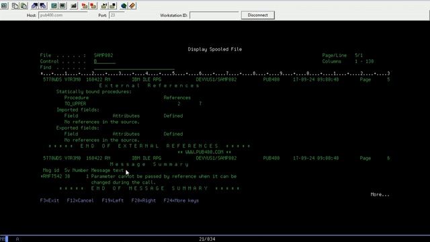Click the orange help index icon
Viewport: 430px width, 242px height.
click(x=132, y=5)
